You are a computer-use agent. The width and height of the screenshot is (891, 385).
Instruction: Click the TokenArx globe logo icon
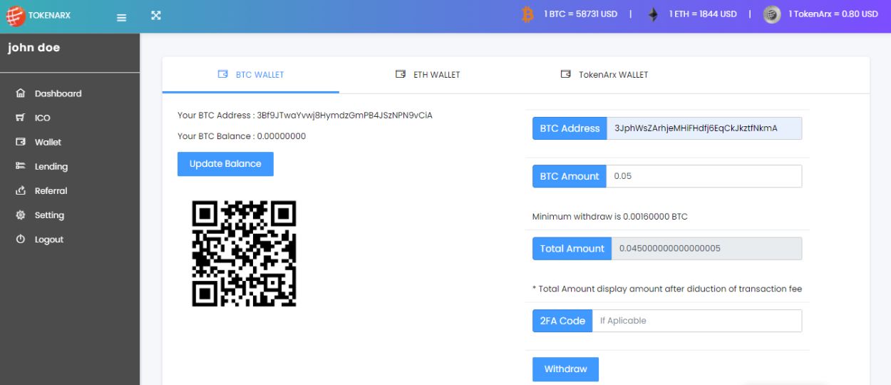15,16
